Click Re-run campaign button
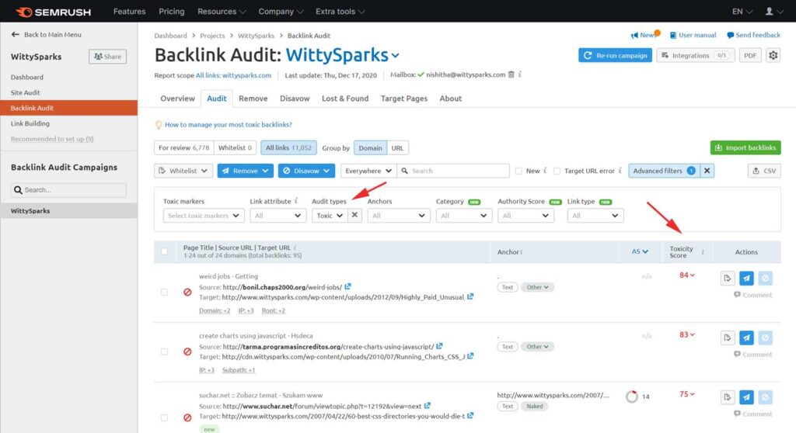This screenshot has width=796, height=433. pyautogui.click(x=616, y=55)
